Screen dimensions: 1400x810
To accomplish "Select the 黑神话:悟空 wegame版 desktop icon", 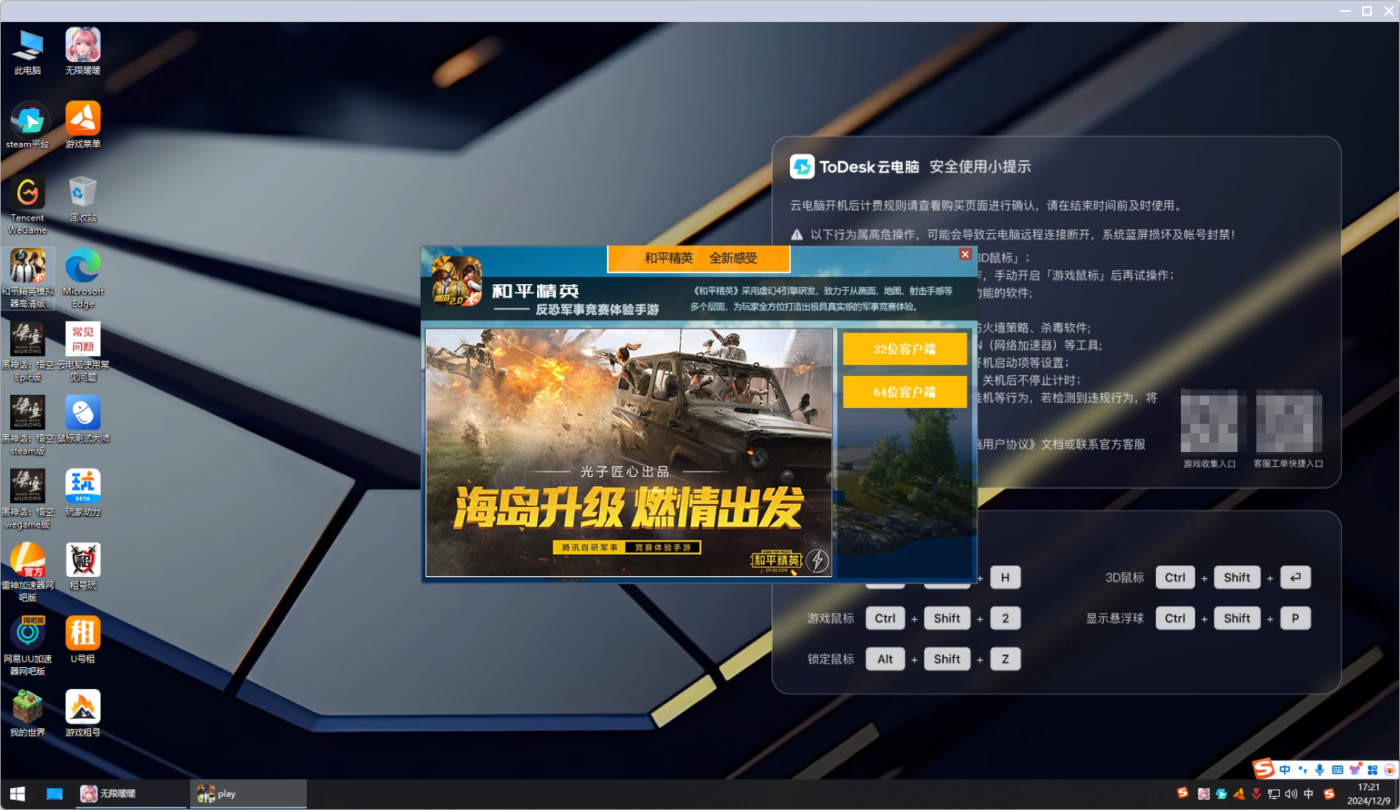I will (x=27, y=499).
